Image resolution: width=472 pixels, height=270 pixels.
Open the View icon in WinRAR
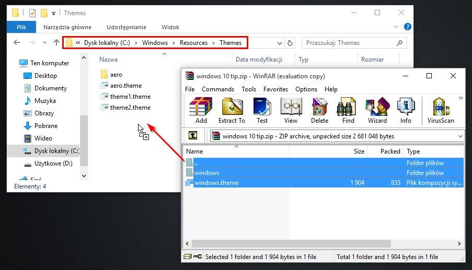coord(291,110)
